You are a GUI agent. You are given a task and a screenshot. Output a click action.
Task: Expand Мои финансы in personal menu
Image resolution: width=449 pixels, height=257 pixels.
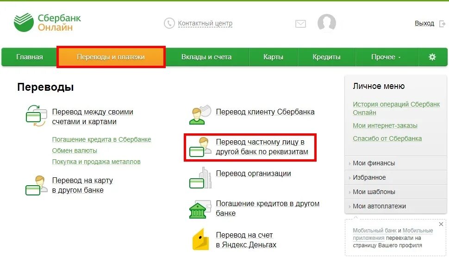396,163
